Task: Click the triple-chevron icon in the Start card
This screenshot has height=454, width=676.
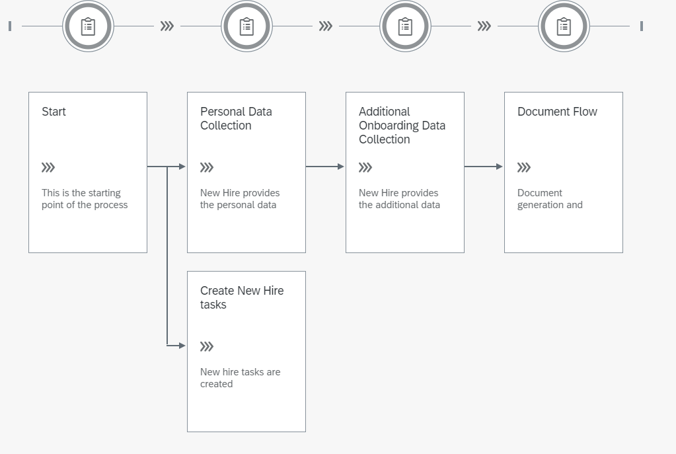Action: (x=48, y=167)
